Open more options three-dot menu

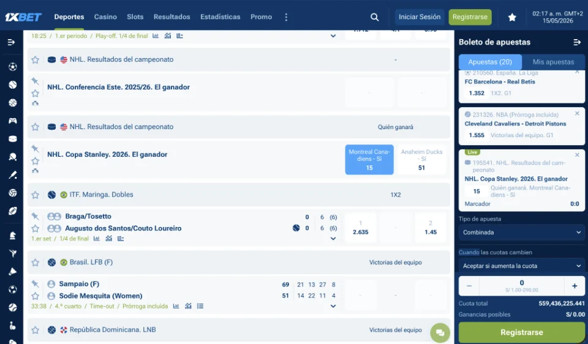pyautogui.click(x=286, y=17)
